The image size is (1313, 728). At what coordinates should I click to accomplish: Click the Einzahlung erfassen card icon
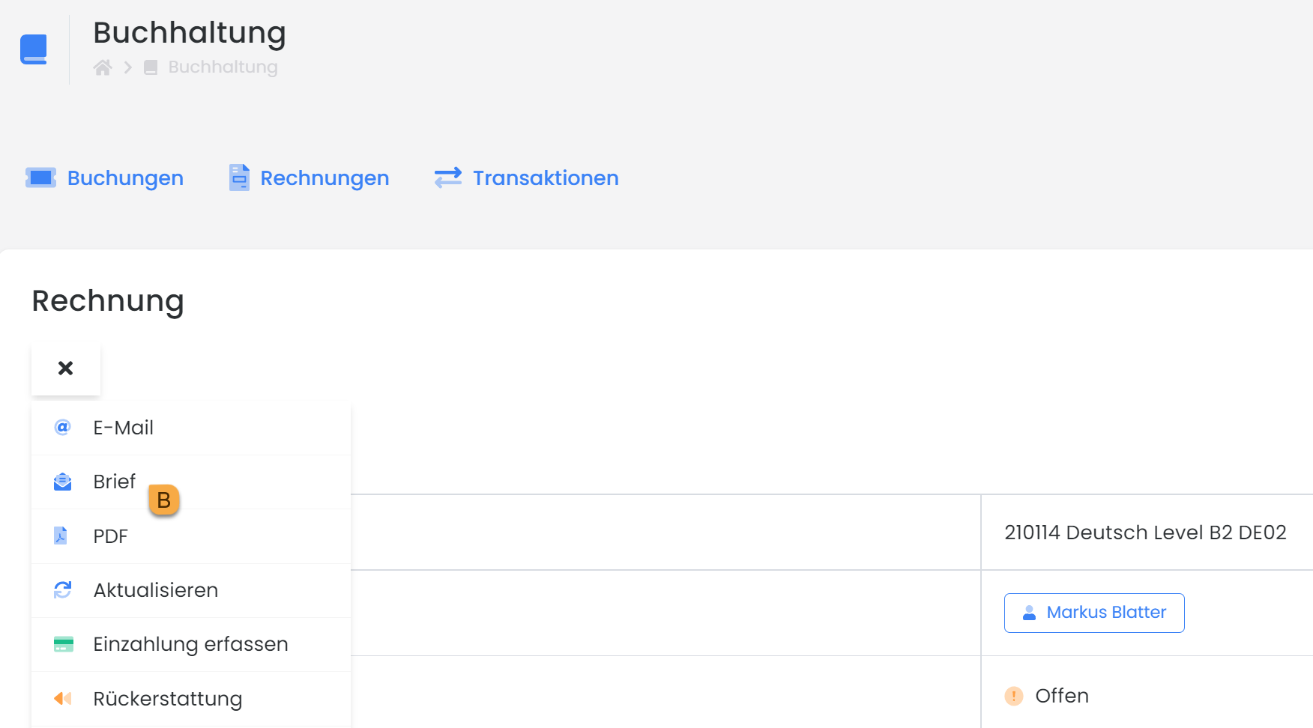64,644
